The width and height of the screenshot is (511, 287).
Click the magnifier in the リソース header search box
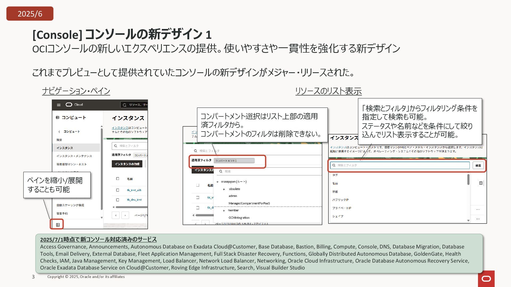click(125, 105)
